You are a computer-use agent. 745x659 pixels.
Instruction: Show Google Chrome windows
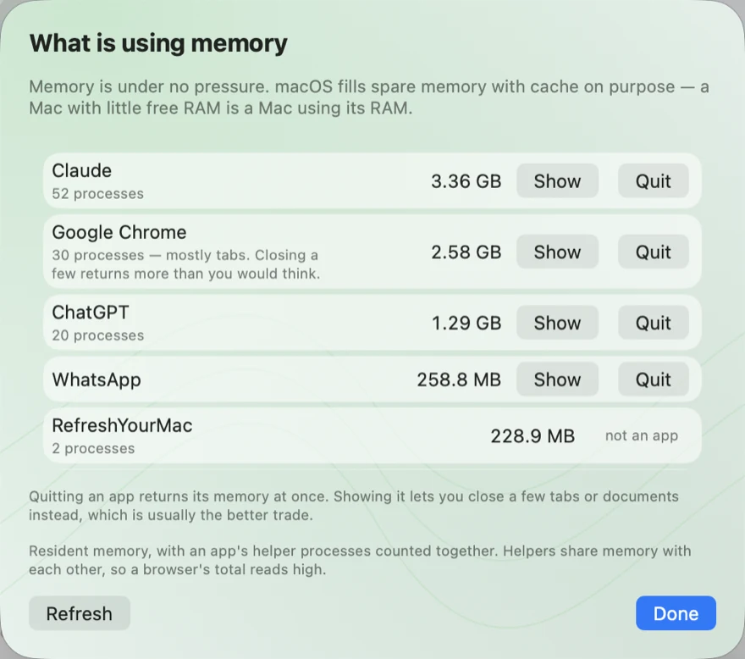tap(557, 252)
